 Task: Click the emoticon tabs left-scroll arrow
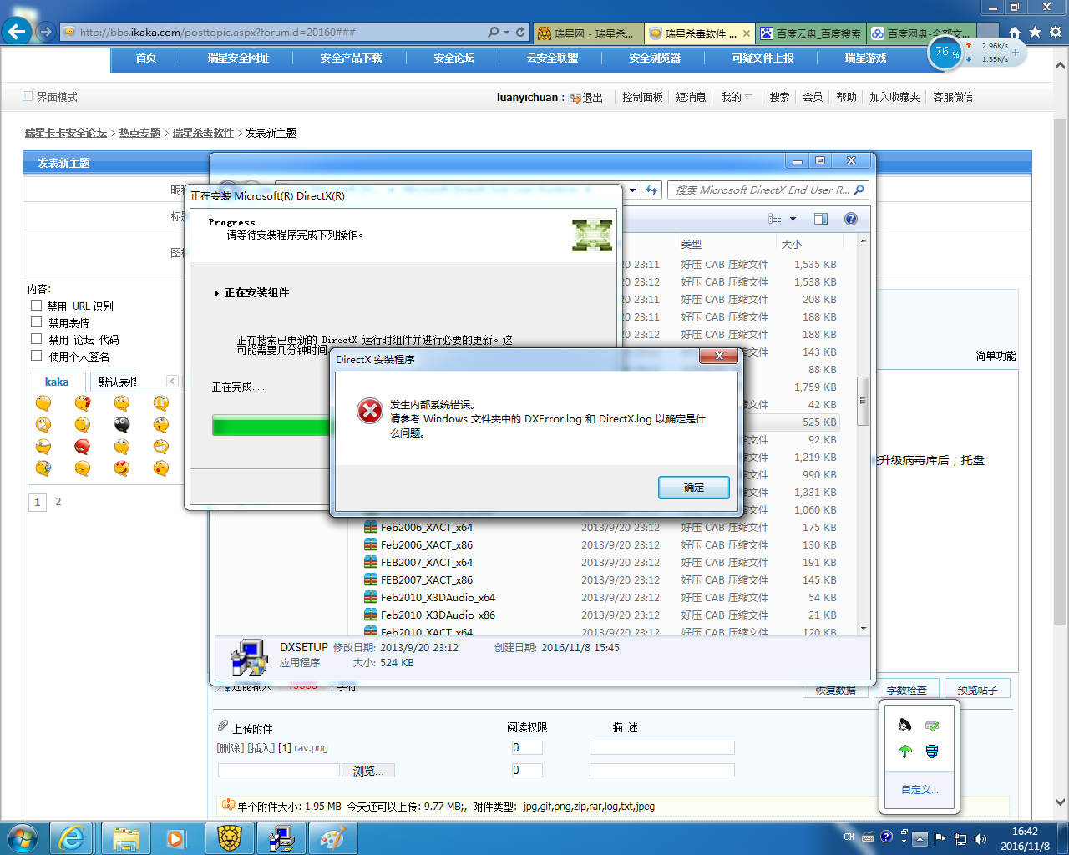[172, 382]
